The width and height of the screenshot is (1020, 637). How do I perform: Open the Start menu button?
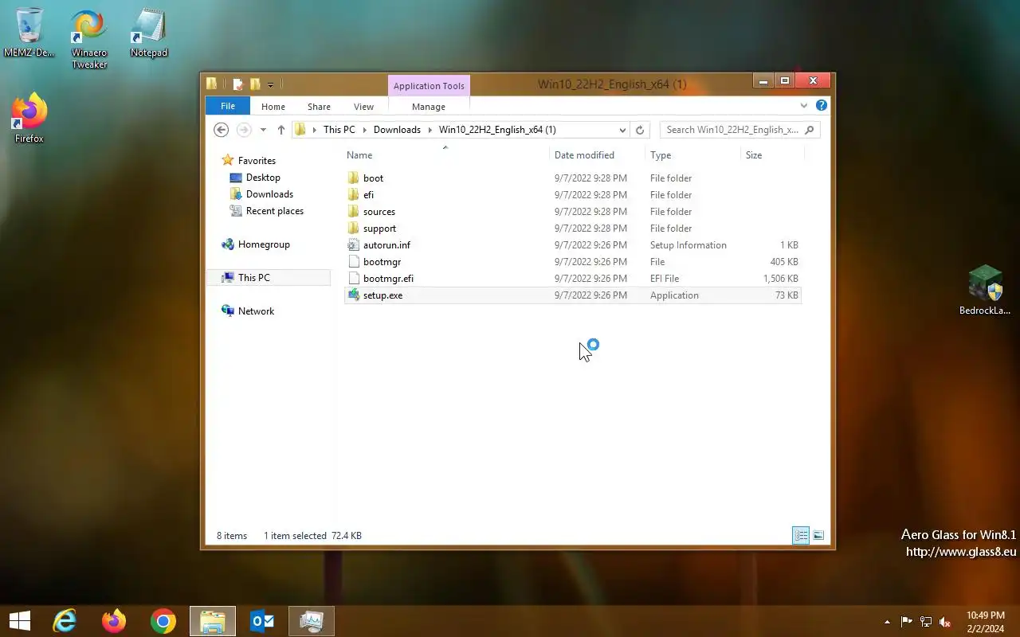[20, 621]
